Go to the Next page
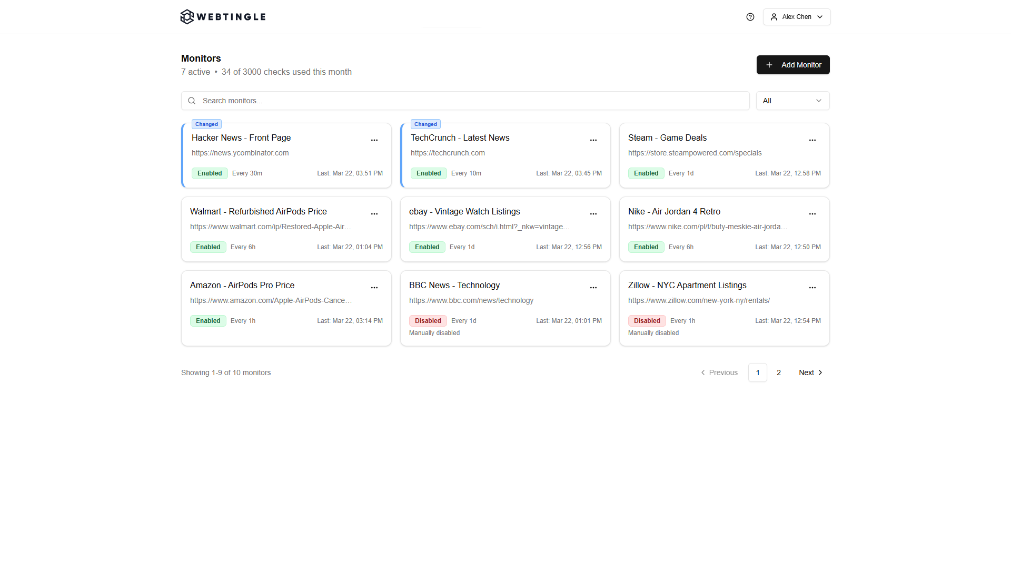 pos(810,372)
